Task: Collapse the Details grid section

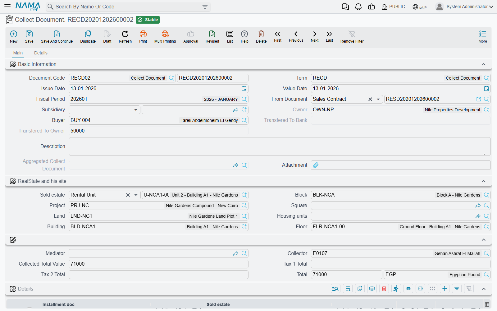Action: click(484, 289)
